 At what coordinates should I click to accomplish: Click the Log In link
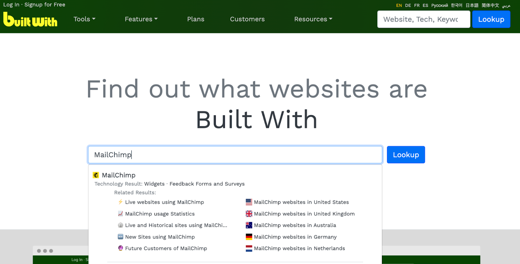point(11,5)
